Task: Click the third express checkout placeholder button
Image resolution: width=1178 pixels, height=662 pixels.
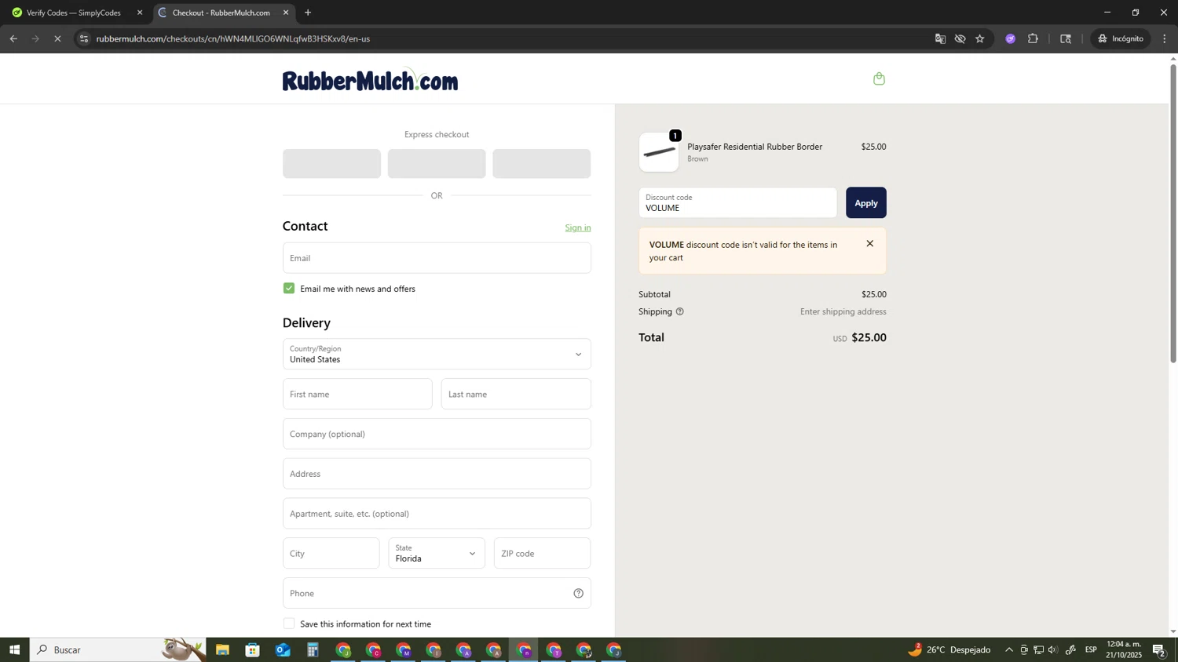Action: point(542,164)
